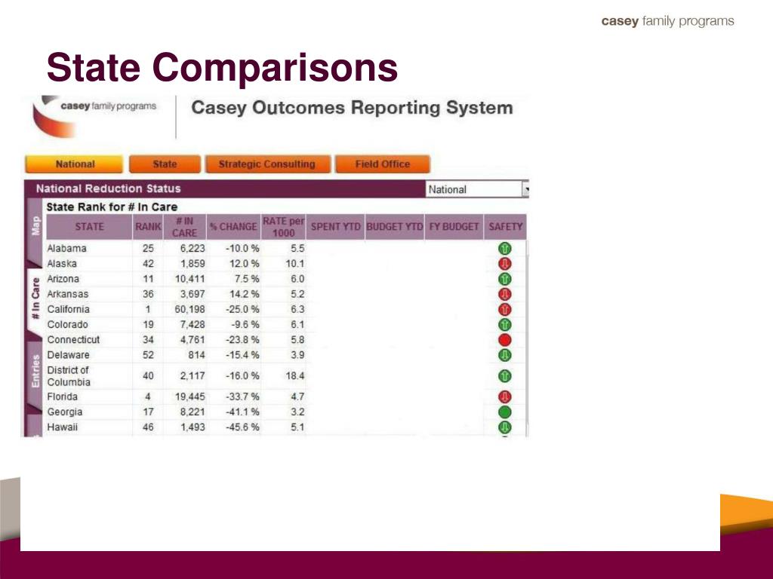Viewport: 773px width, 579px height.
Task: Select the District of Columbia row name
Action: pyautogui.click(x=69, y=376)
